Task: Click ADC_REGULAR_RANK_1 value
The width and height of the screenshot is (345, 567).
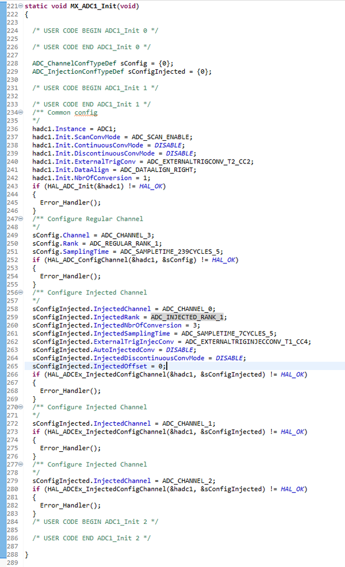Action: pyautogui.click(x=124, y=243)
